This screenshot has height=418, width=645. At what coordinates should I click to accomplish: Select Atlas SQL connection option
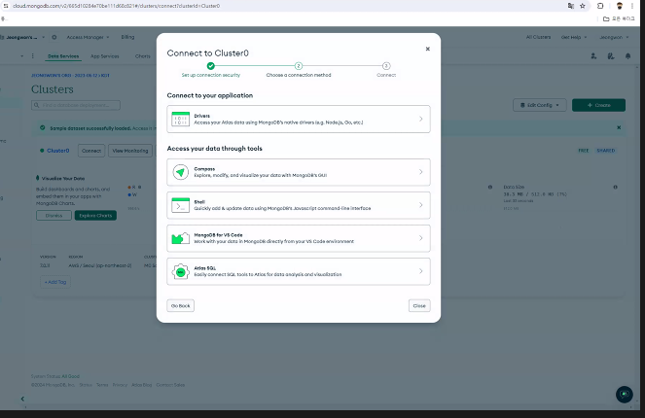click(x=299, y=271)
